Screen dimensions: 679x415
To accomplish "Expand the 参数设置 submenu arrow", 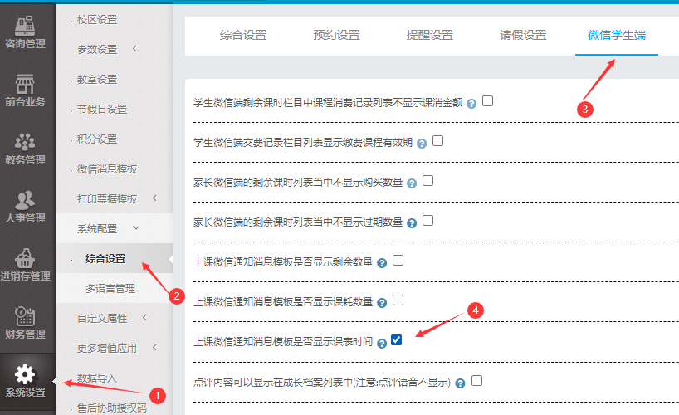I will click(134, 48).
